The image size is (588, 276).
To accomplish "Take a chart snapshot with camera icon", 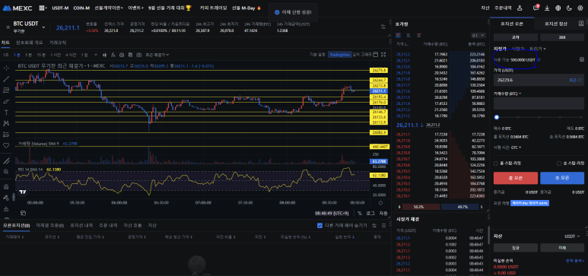I will coord(139,55).
